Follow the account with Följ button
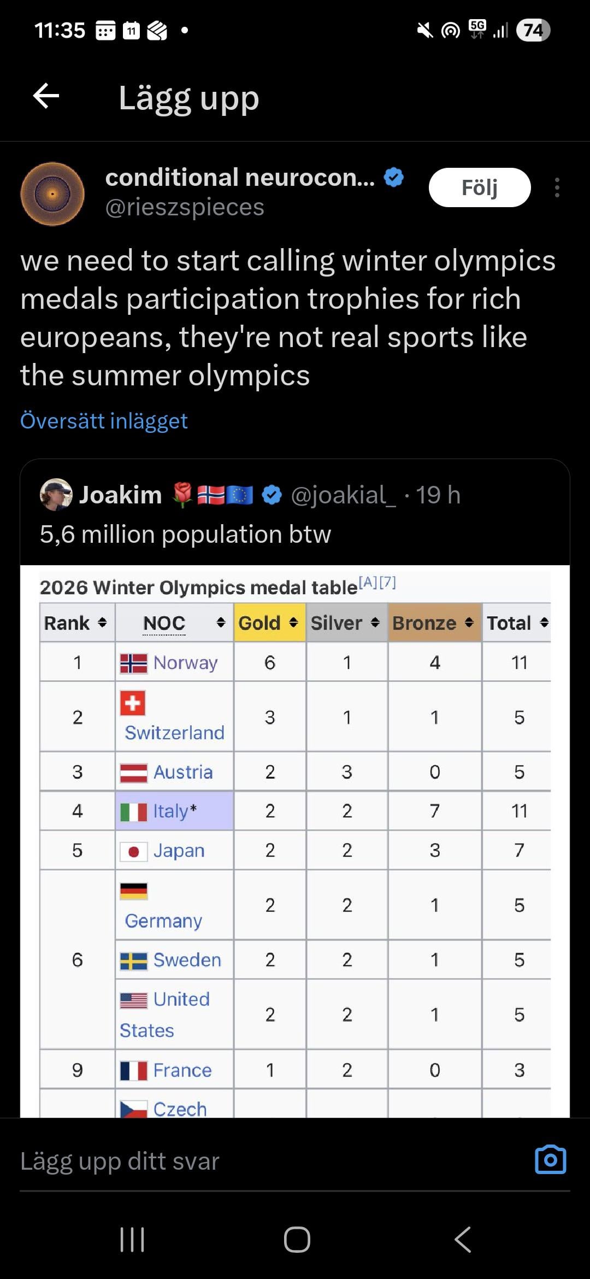This screenshot has height=1279, width=590. click(479, 187)
